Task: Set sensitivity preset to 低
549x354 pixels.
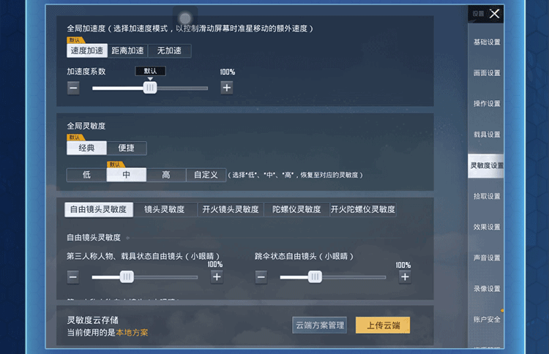Action: click(86, 175)
